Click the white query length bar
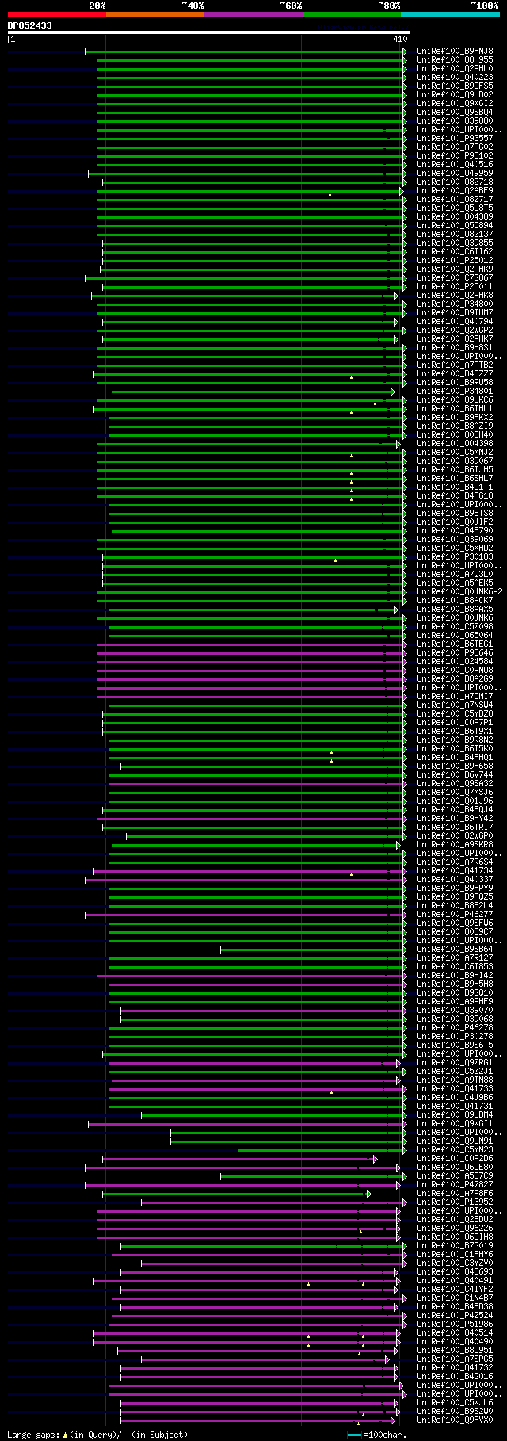The height and width of the screenshot is (1441, 507). [208, 32]
